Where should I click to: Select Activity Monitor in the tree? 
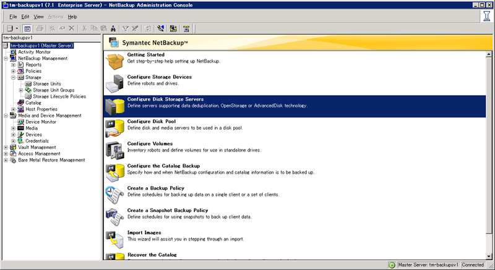pyautogui.click(x=34, y=52)
